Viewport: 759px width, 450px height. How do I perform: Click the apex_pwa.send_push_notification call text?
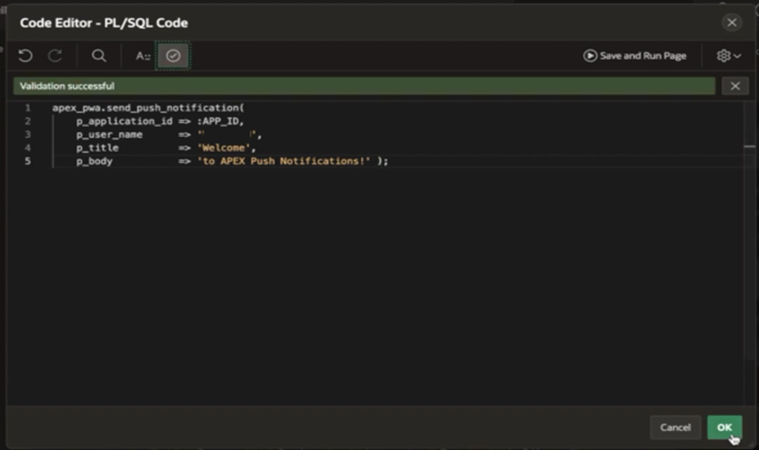(147, 108)
